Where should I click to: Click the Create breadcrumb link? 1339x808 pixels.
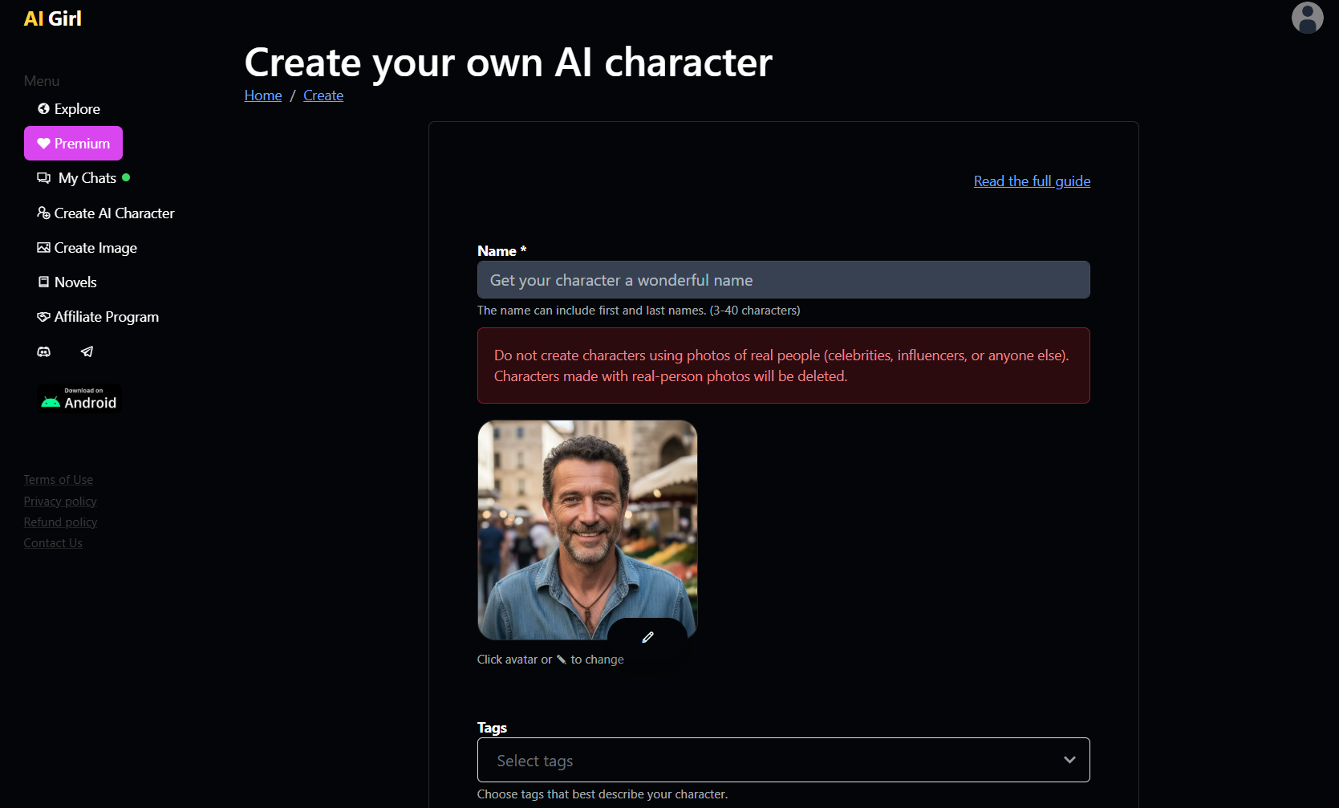(x=323, y=95)
